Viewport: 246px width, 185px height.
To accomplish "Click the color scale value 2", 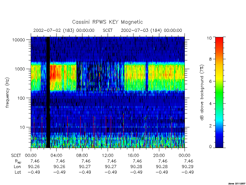I will click(x=210, y=126).
